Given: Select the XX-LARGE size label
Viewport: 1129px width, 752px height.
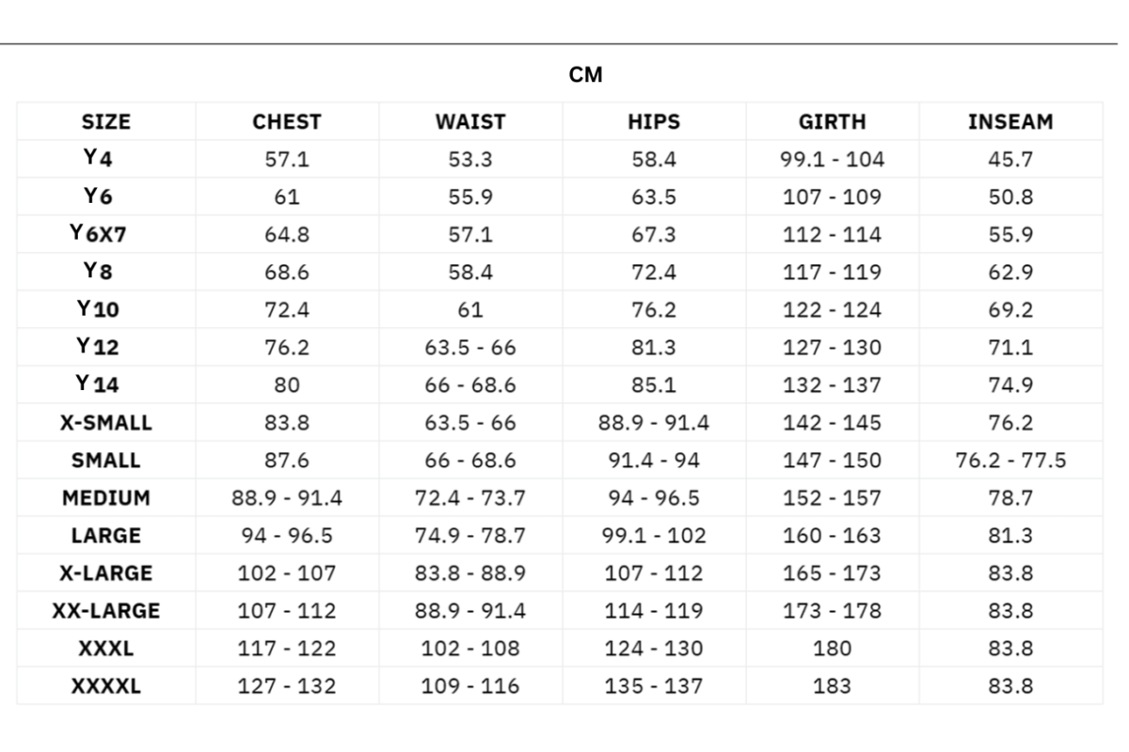Looking at the screenshot, I should click(106, 611).
